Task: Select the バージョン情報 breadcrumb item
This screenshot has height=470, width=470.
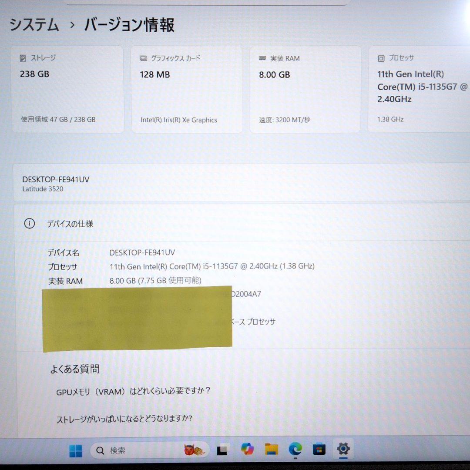Action: click(129, 25)
